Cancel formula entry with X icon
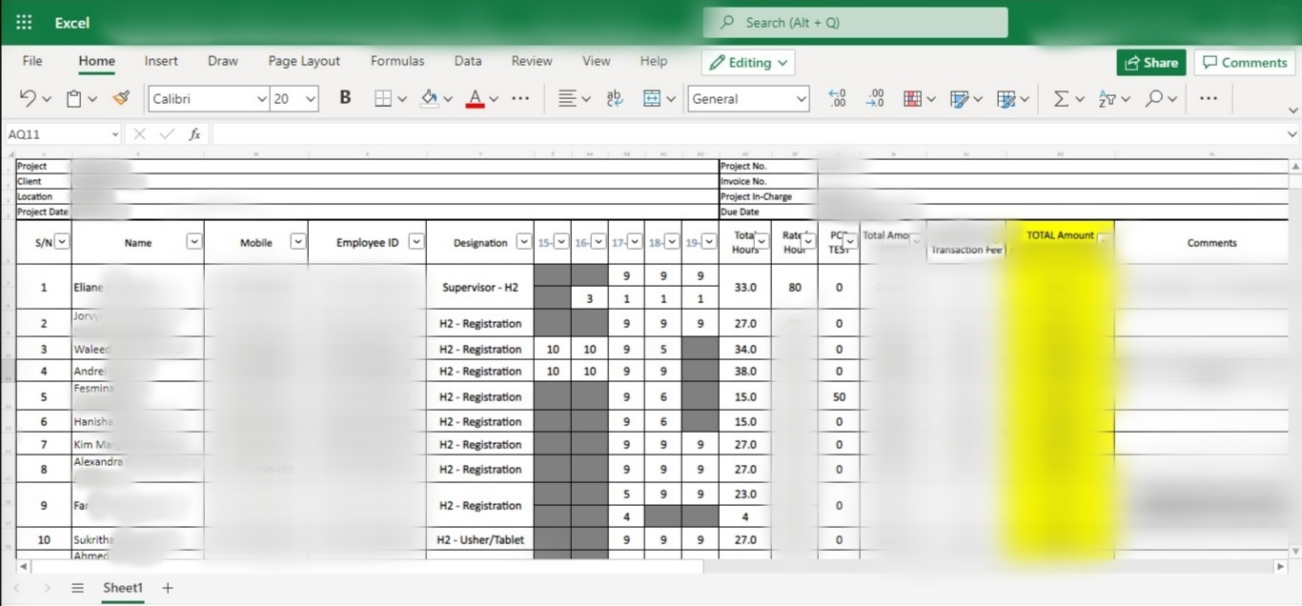 pyautogui.click(x=139, y=134)
